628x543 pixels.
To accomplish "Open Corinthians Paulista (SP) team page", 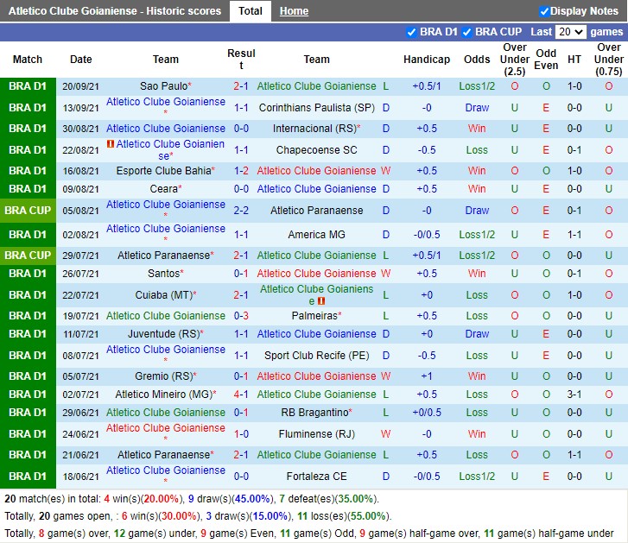I will point(316,108).
